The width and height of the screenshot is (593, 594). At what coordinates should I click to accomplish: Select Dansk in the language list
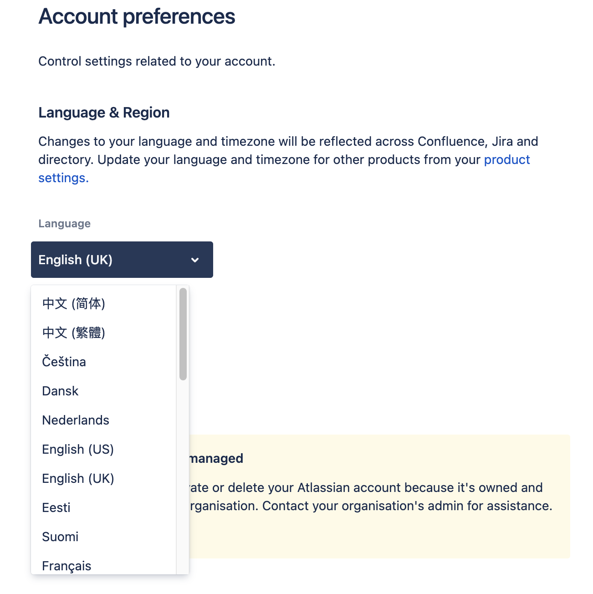tap(60, 391)
